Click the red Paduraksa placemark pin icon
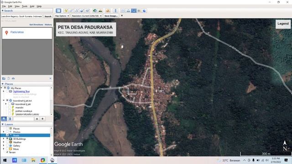Viewport: 292px width, 164px height. coord(6,33)
